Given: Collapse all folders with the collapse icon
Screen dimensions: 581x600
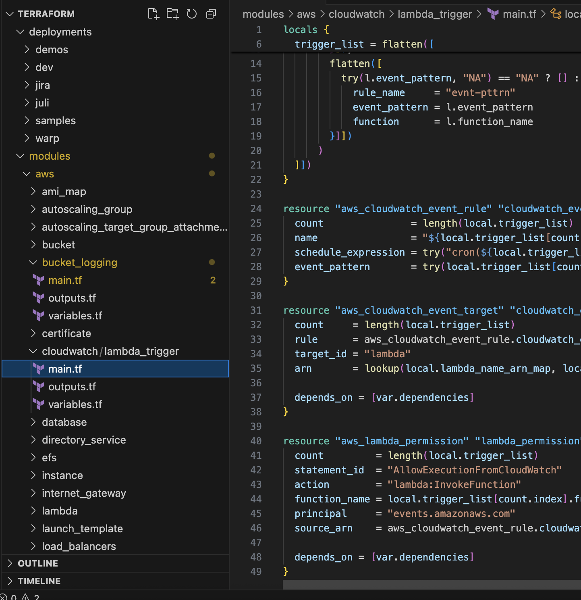Looking at the screenshot, I should [211, 14].
